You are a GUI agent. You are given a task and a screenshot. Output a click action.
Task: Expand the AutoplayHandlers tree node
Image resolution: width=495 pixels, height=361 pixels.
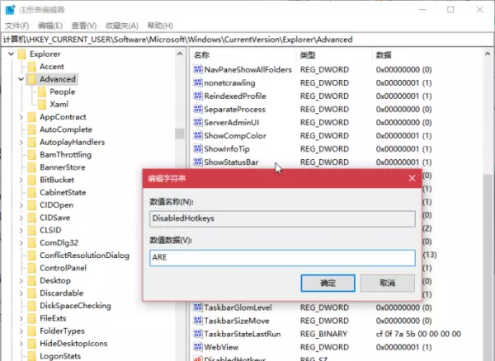coord(21,143)
